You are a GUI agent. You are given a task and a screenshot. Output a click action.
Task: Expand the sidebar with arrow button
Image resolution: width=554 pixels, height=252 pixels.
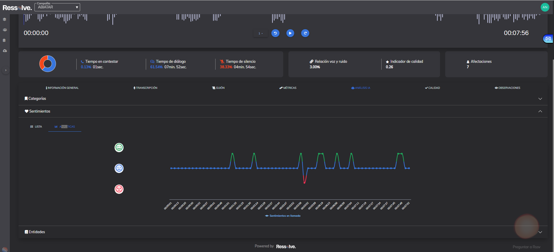5,70
